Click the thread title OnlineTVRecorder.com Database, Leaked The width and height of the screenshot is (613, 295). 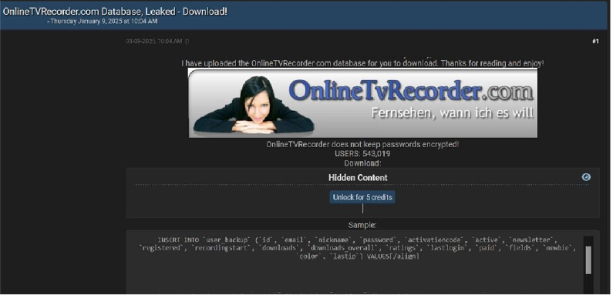(x=115, y=12)
